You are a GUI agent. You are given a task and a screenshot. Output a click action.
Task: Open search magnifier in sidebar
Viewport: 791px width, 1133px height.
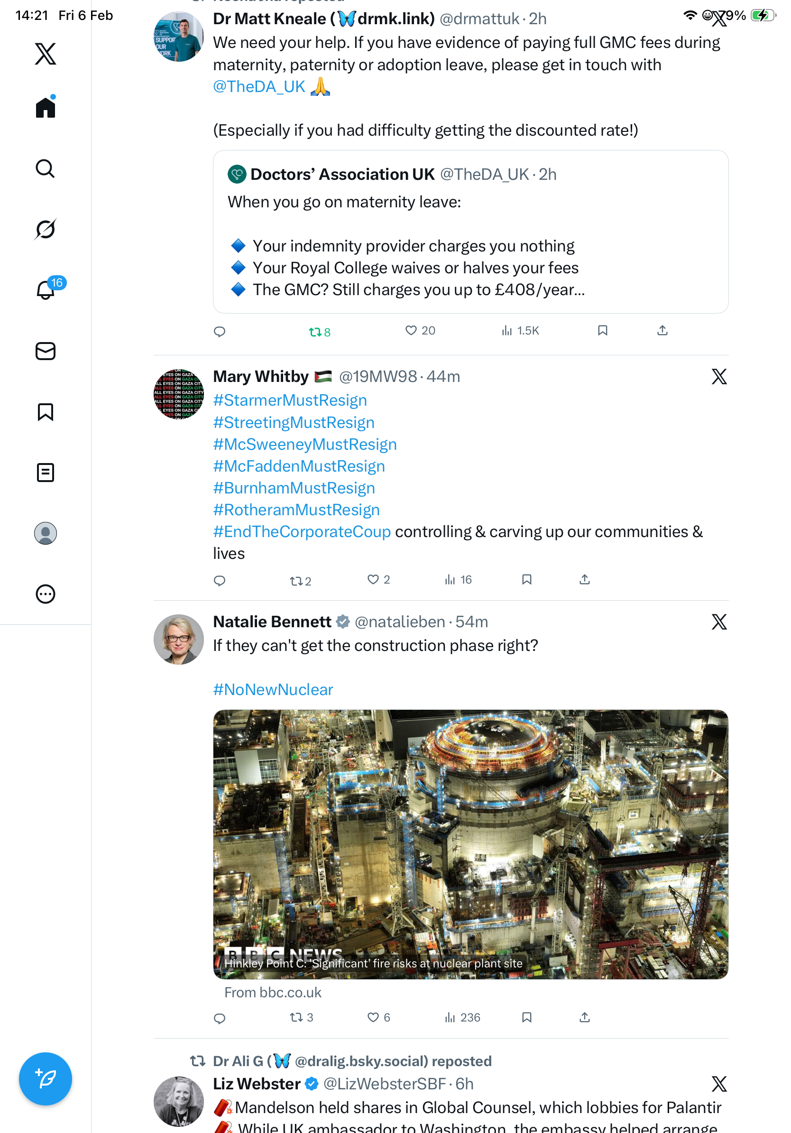point(46,168)
